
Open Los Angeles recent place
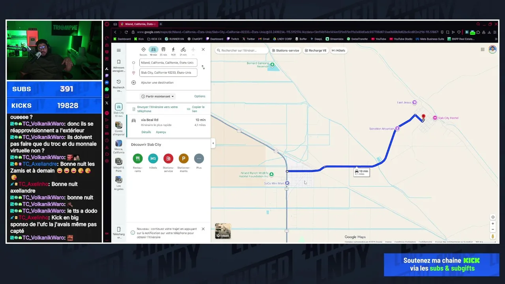click(x=118, y=183)
